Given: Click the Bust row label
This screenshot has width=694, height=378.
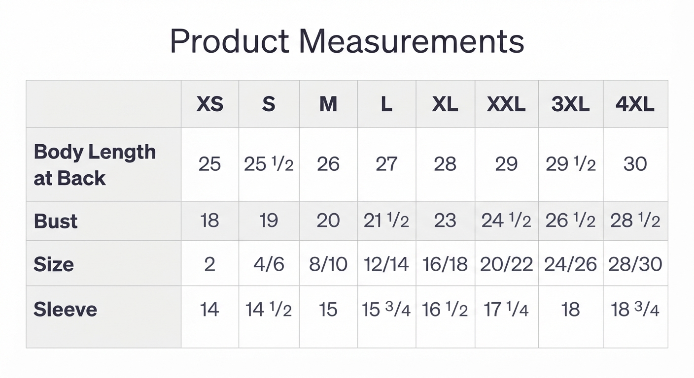Looking at the screenshot, I should pos(56,221).
